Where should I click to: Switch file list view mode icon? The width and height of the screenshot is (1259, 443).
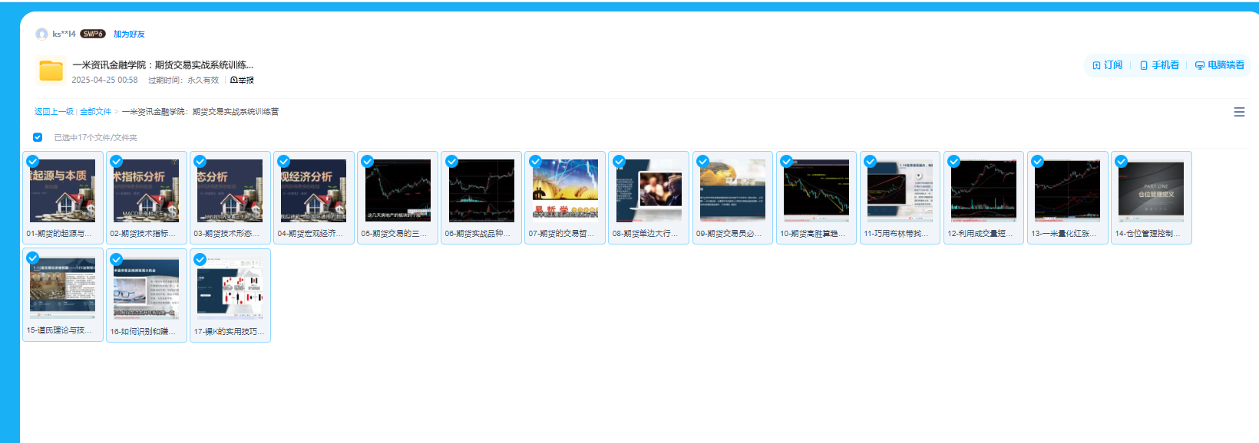pyautogui.click(x=1238, y=112)
